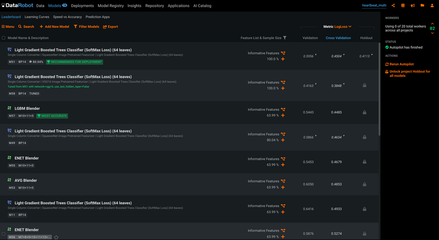
Task: Click the holdout lock icon for M49
Action: [x=365, y=137]
